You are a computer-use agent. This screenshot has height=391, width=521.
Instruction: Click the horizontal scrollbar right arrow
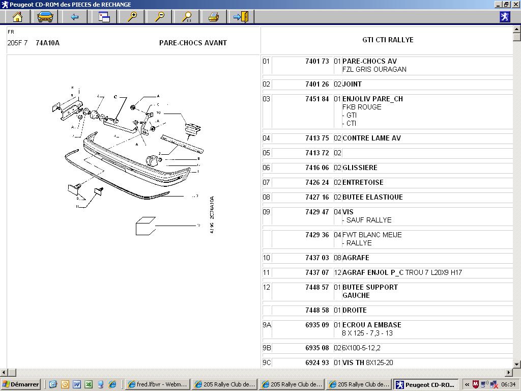(x=509, y=372)
